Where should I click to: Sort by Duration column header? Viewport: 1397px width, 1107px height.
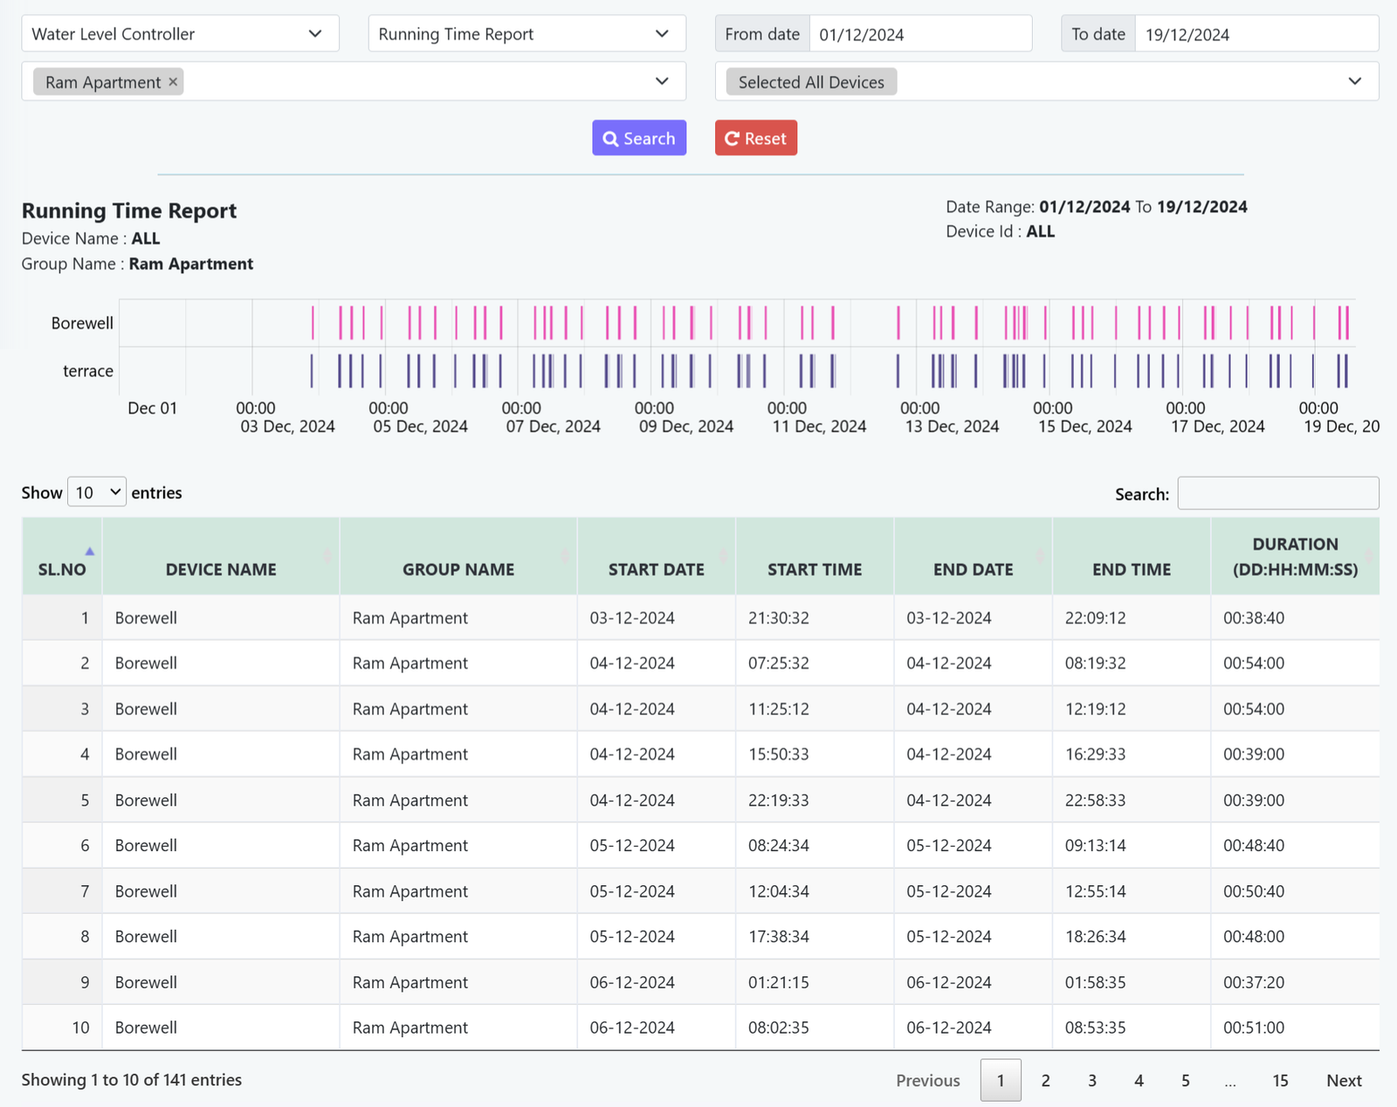1295,557
